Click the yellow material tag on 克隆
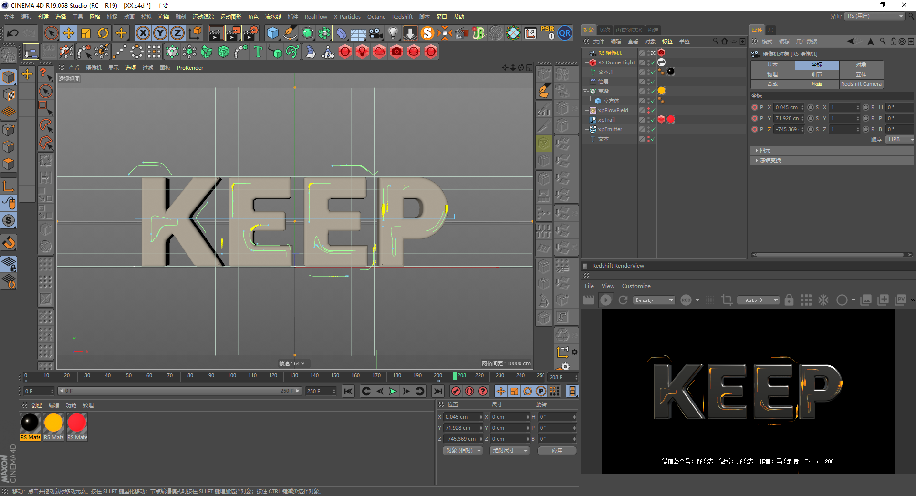This screenshot has height=496, width=916. tap(662, 91)
